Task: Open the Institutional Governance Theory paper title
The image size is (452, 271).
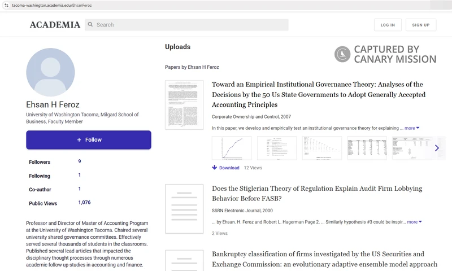Action: tap(319, 94)
